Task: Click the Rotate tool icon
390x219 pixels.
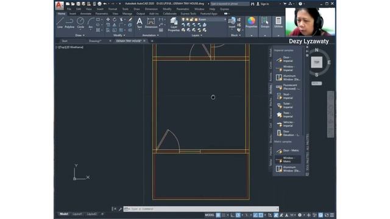Action: pos(115,19)
